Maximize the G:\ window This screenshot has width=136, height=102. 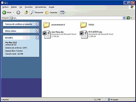[x=129, y=3]
